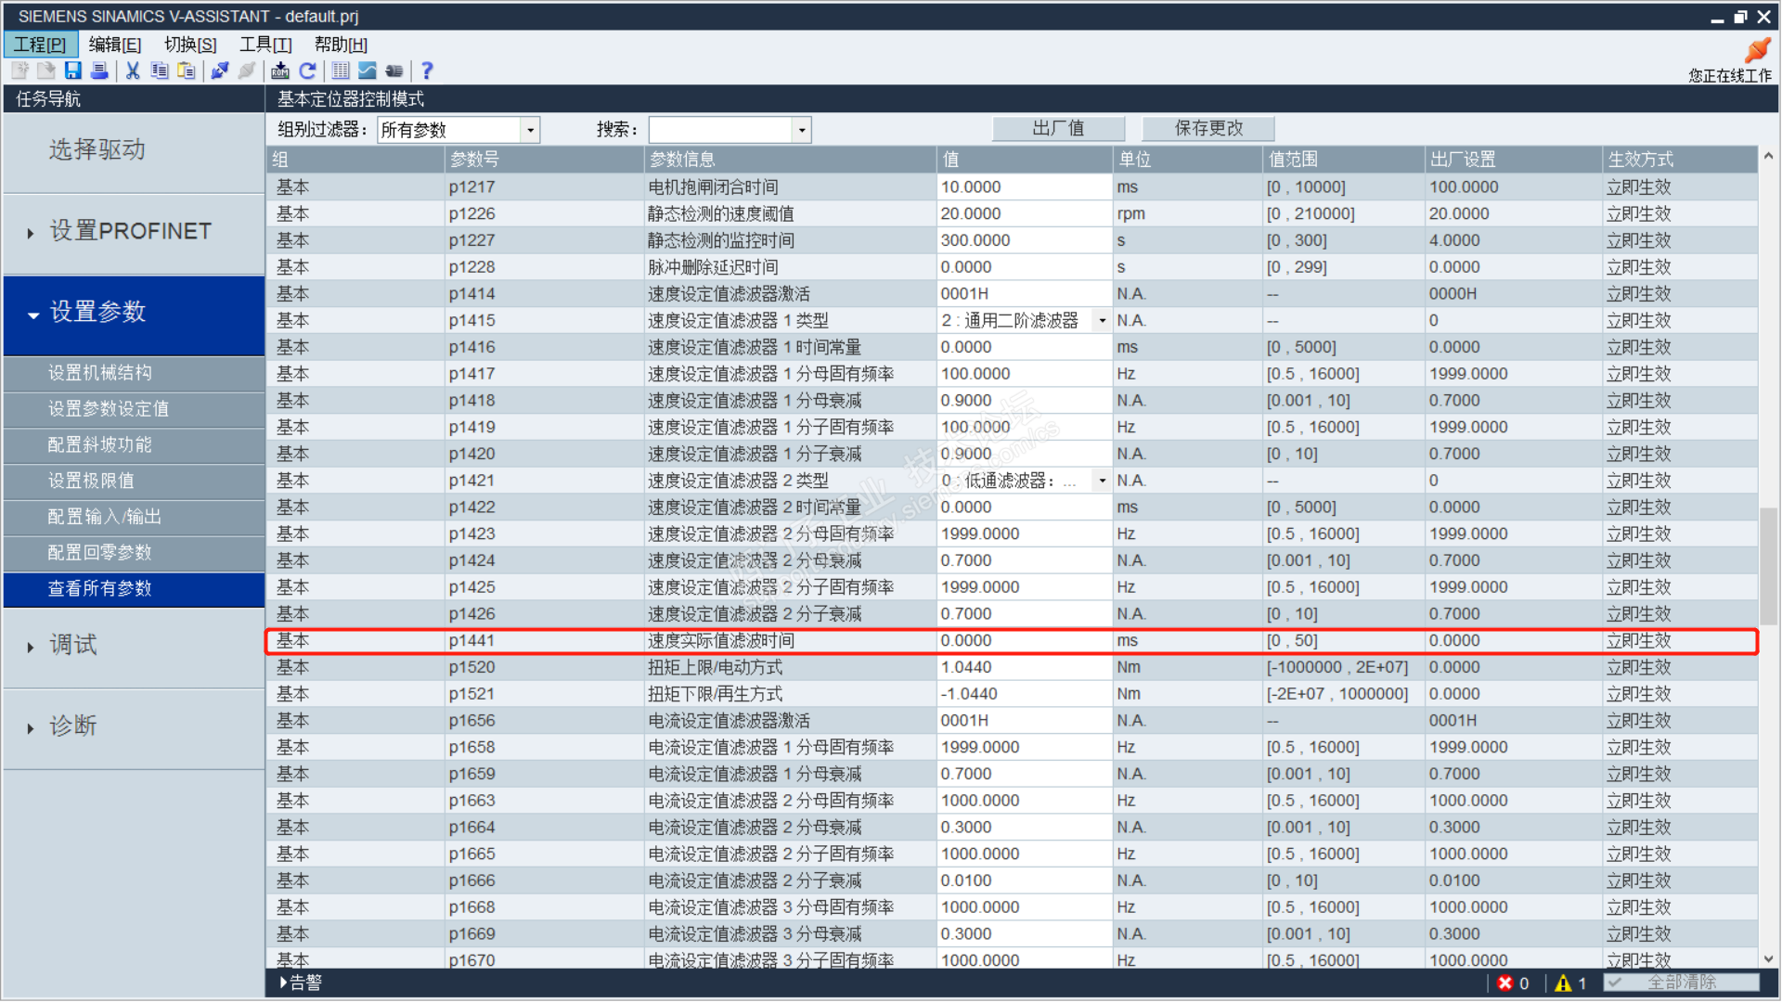Click the Save project floppy icon
Screen dimensions: 1782x1002
pos(72,71)
